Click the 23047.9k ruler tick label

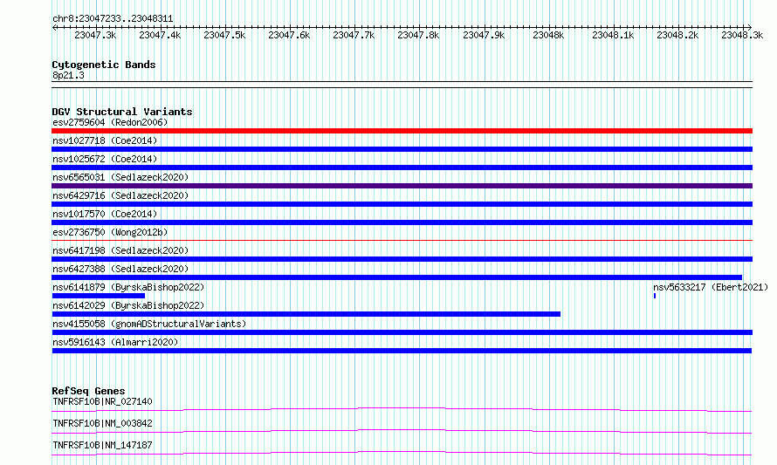484,35
